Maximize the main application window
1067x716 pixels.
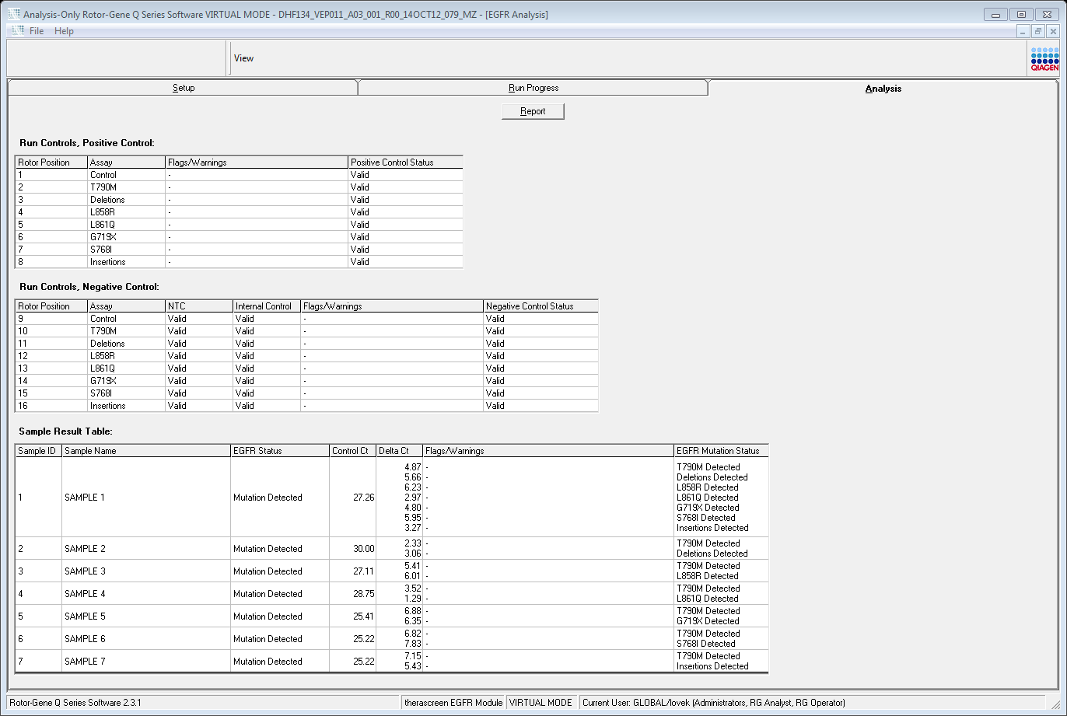pyautogui.click(x=1022, y=14)
